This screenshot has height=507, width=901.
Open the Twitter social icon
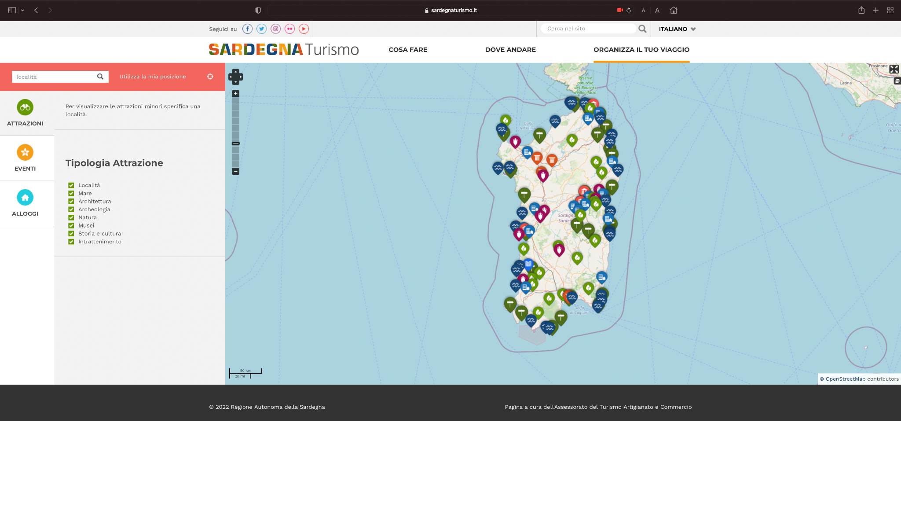[x=261, y=29]
